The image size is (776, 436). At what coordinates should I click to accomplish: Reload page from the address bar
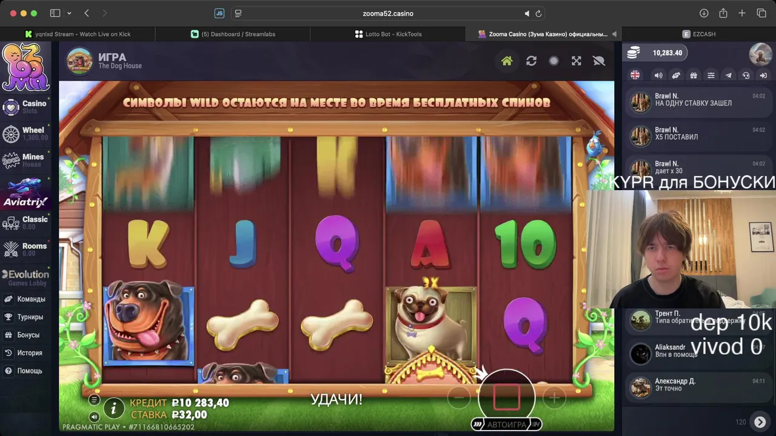click(538, 13)
